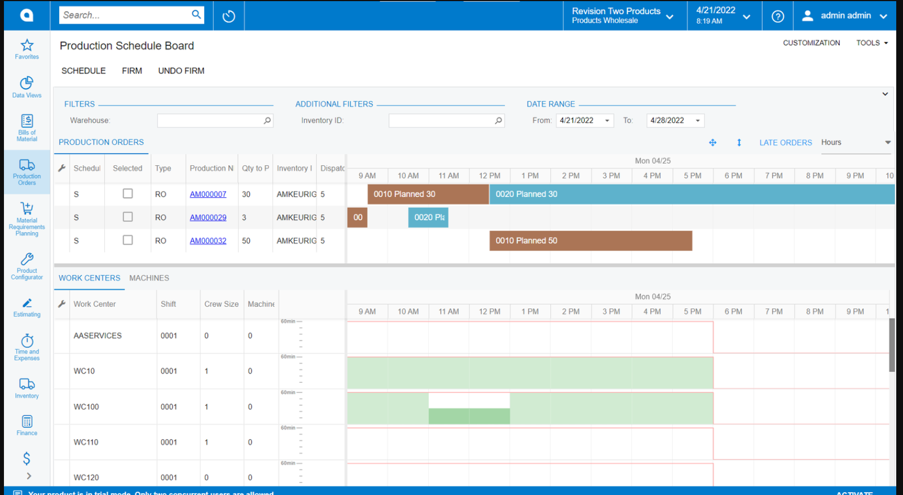Open Revision Two Products company selector
Image resolution: width=903 pixels, height=495 pixels.
[x=623, y=16]
